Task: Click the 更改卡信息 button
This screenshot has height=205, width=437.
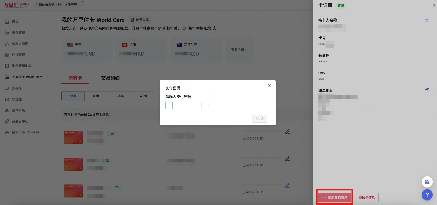Action: click(x=367, y=198)
